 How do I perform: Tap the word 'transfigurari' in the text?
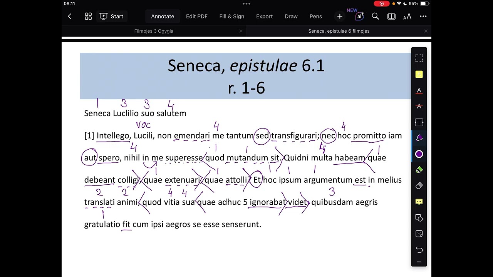(x=294, y=135)
